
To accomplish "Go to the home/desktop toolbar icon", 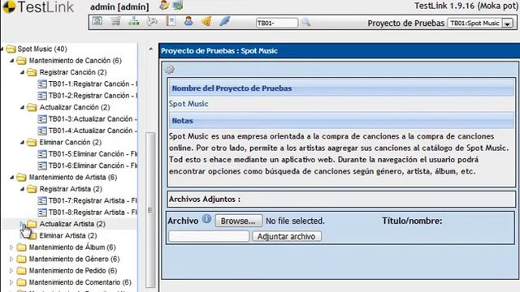I will coord(97,21).
